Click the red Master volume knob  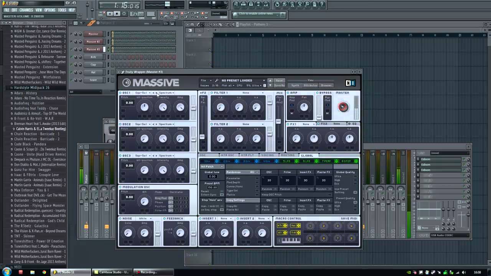pos(343,107)
